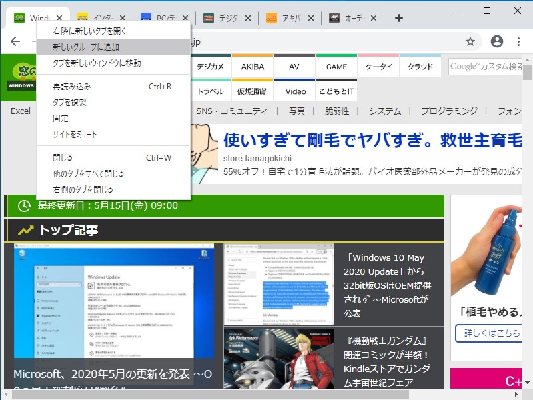
Task: Open the Excel category link
Action: 21,111
